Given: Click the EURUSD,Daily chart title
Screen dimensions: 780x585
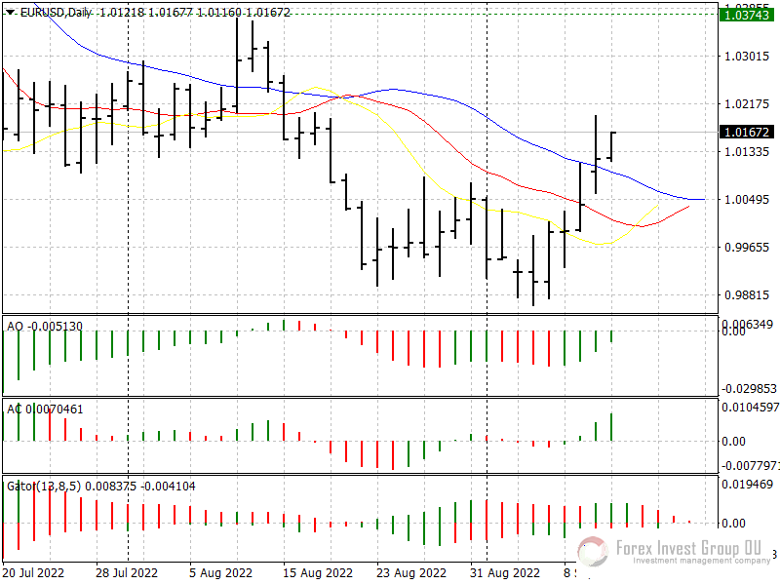Looking at the screenshot, I should pos(56,10).
